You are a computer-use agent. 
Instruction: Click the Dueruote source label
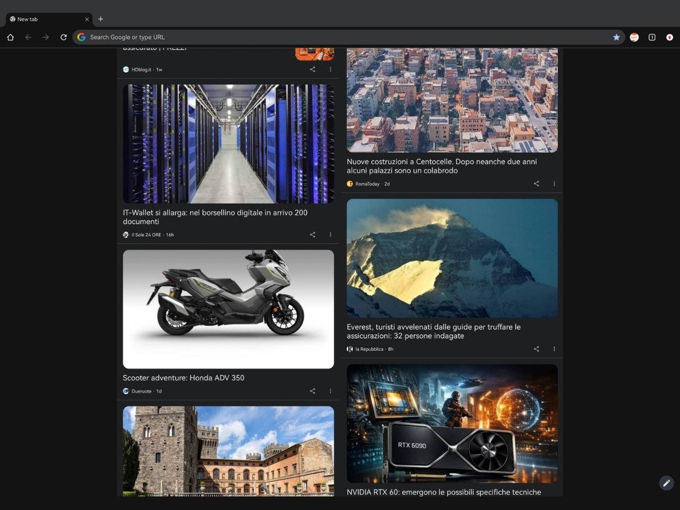coord(142,391)
